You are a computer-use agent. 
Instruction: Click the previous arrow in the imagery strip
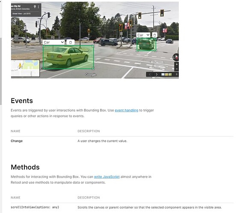coord(150,75)
